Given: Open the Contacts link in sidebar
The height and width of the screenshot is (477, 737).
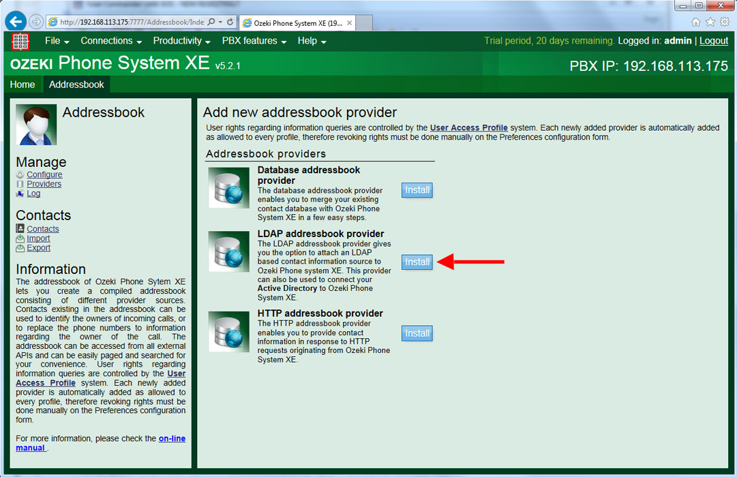Looking at the screenshot, I should [43, 229].
